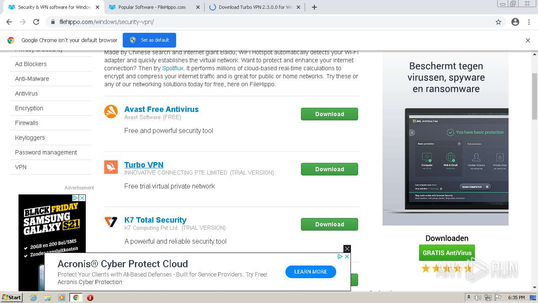Open the Antivirus category

pos(26,93)
